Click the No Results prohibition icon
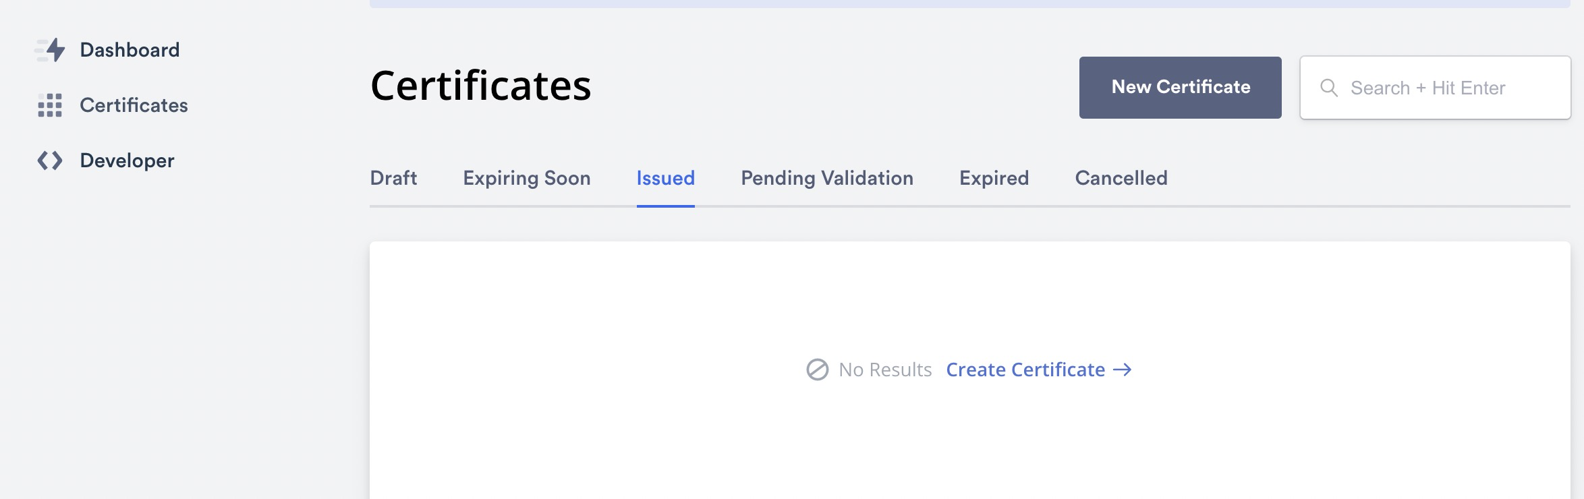The height and width of the screenshot is (499, 1584). tap(818, 369)
